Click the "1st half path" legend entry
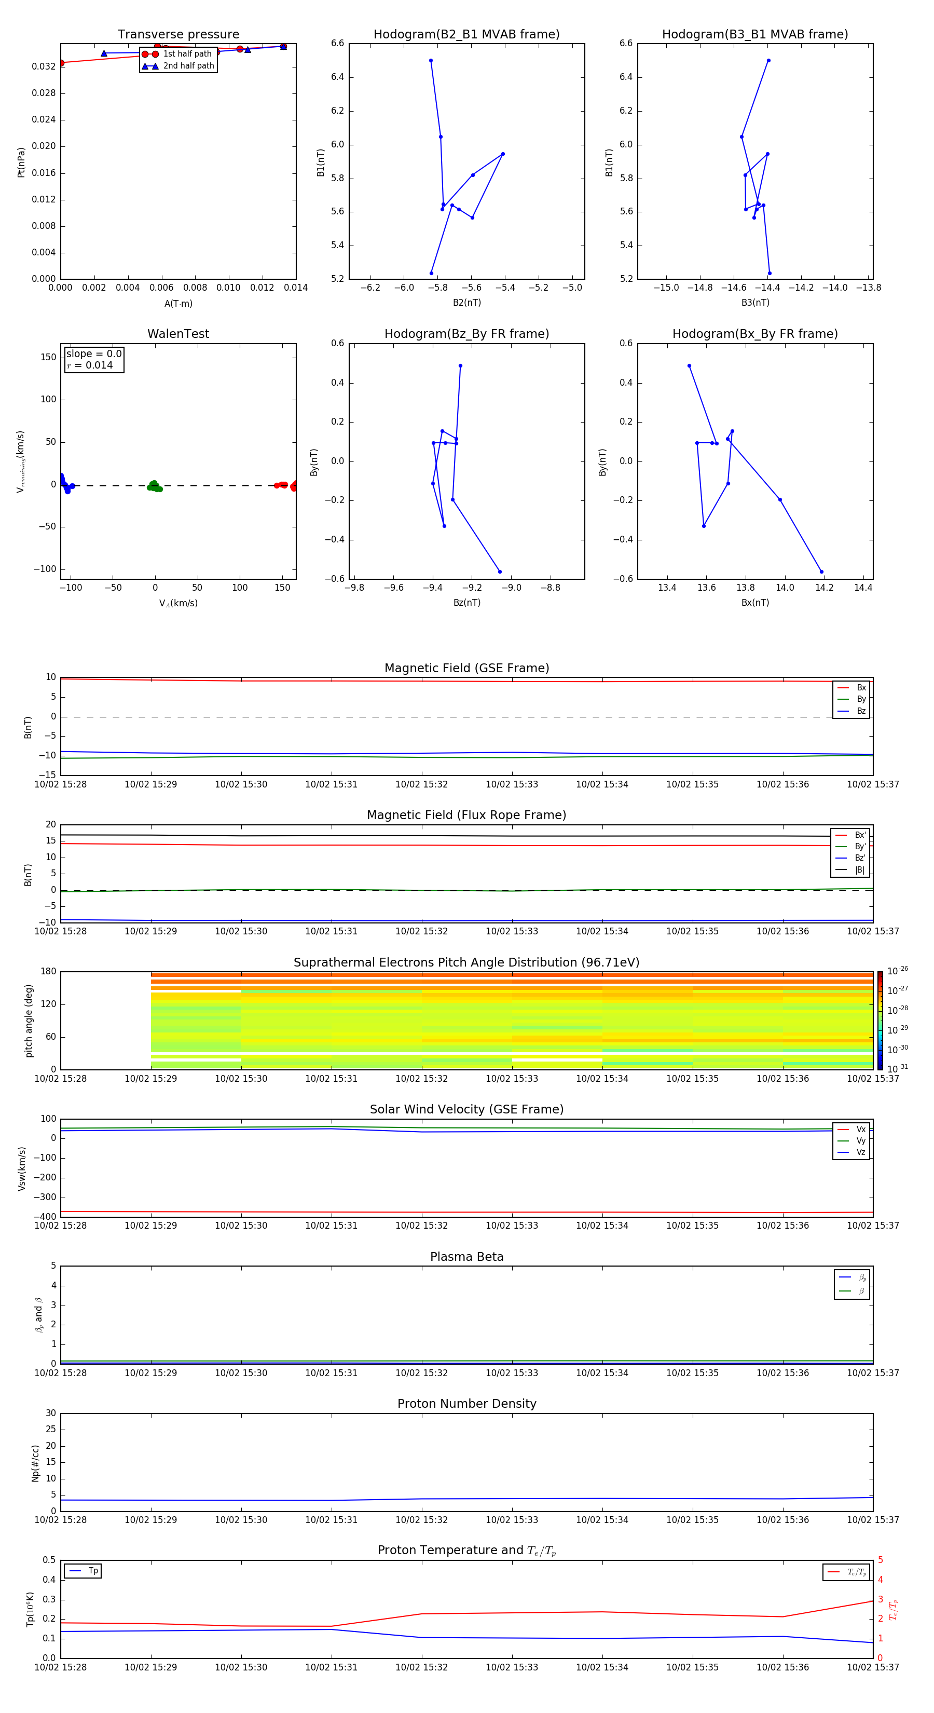This screenshot has height=1713, width=934. (177, 54)
